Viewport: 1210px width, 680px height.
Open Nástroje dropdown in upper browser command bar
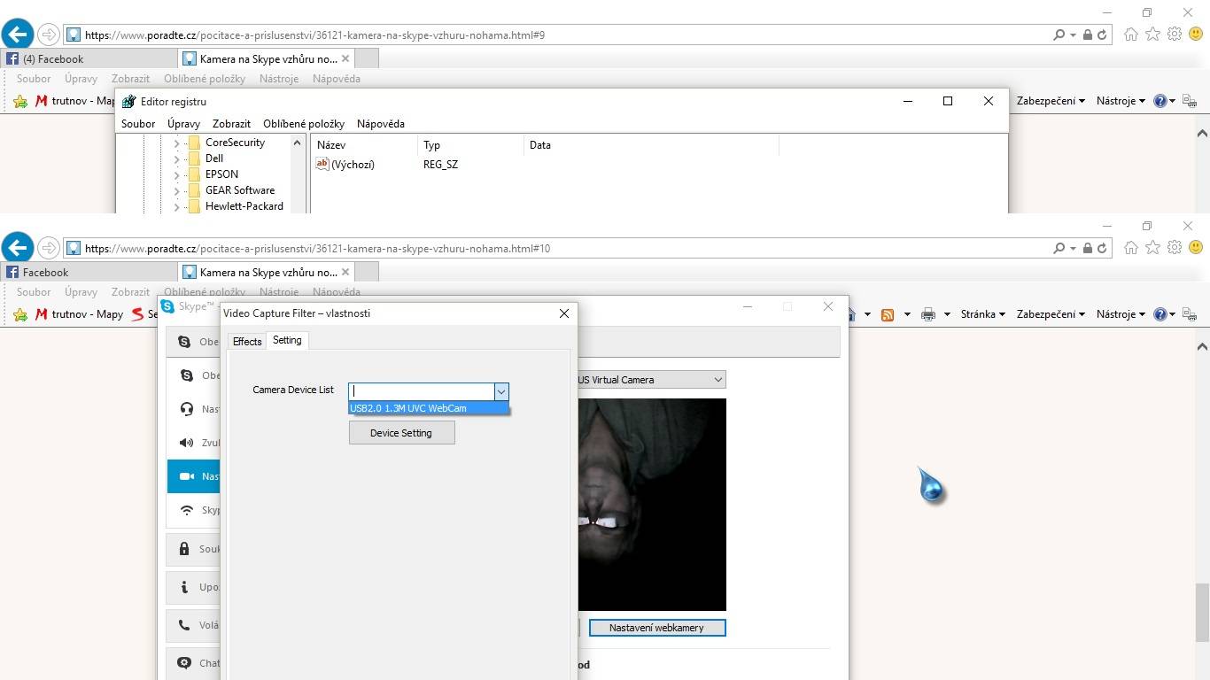tap(1121, 101)
